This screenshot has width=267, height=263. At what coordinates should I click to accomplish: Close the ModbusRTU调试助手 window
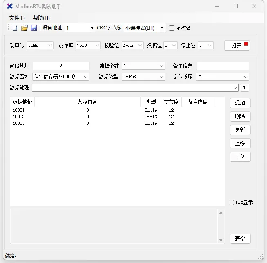254,6
